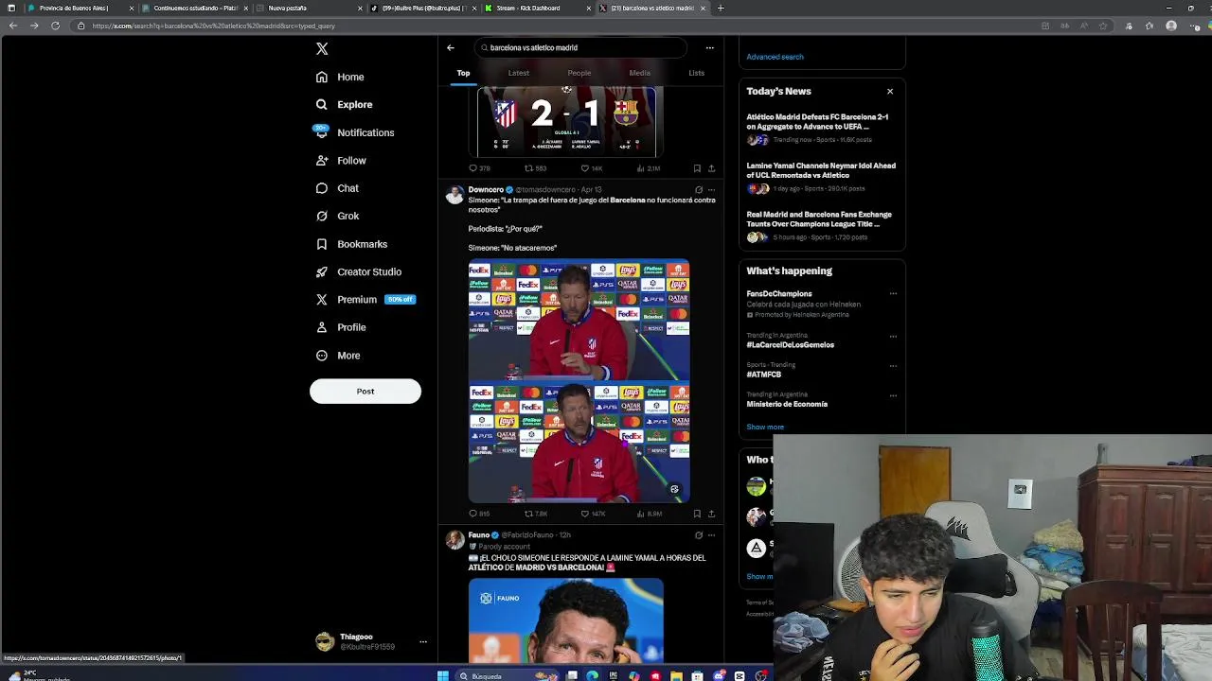
Task: Share the Downcero post
Action: (x=711, y=514)
